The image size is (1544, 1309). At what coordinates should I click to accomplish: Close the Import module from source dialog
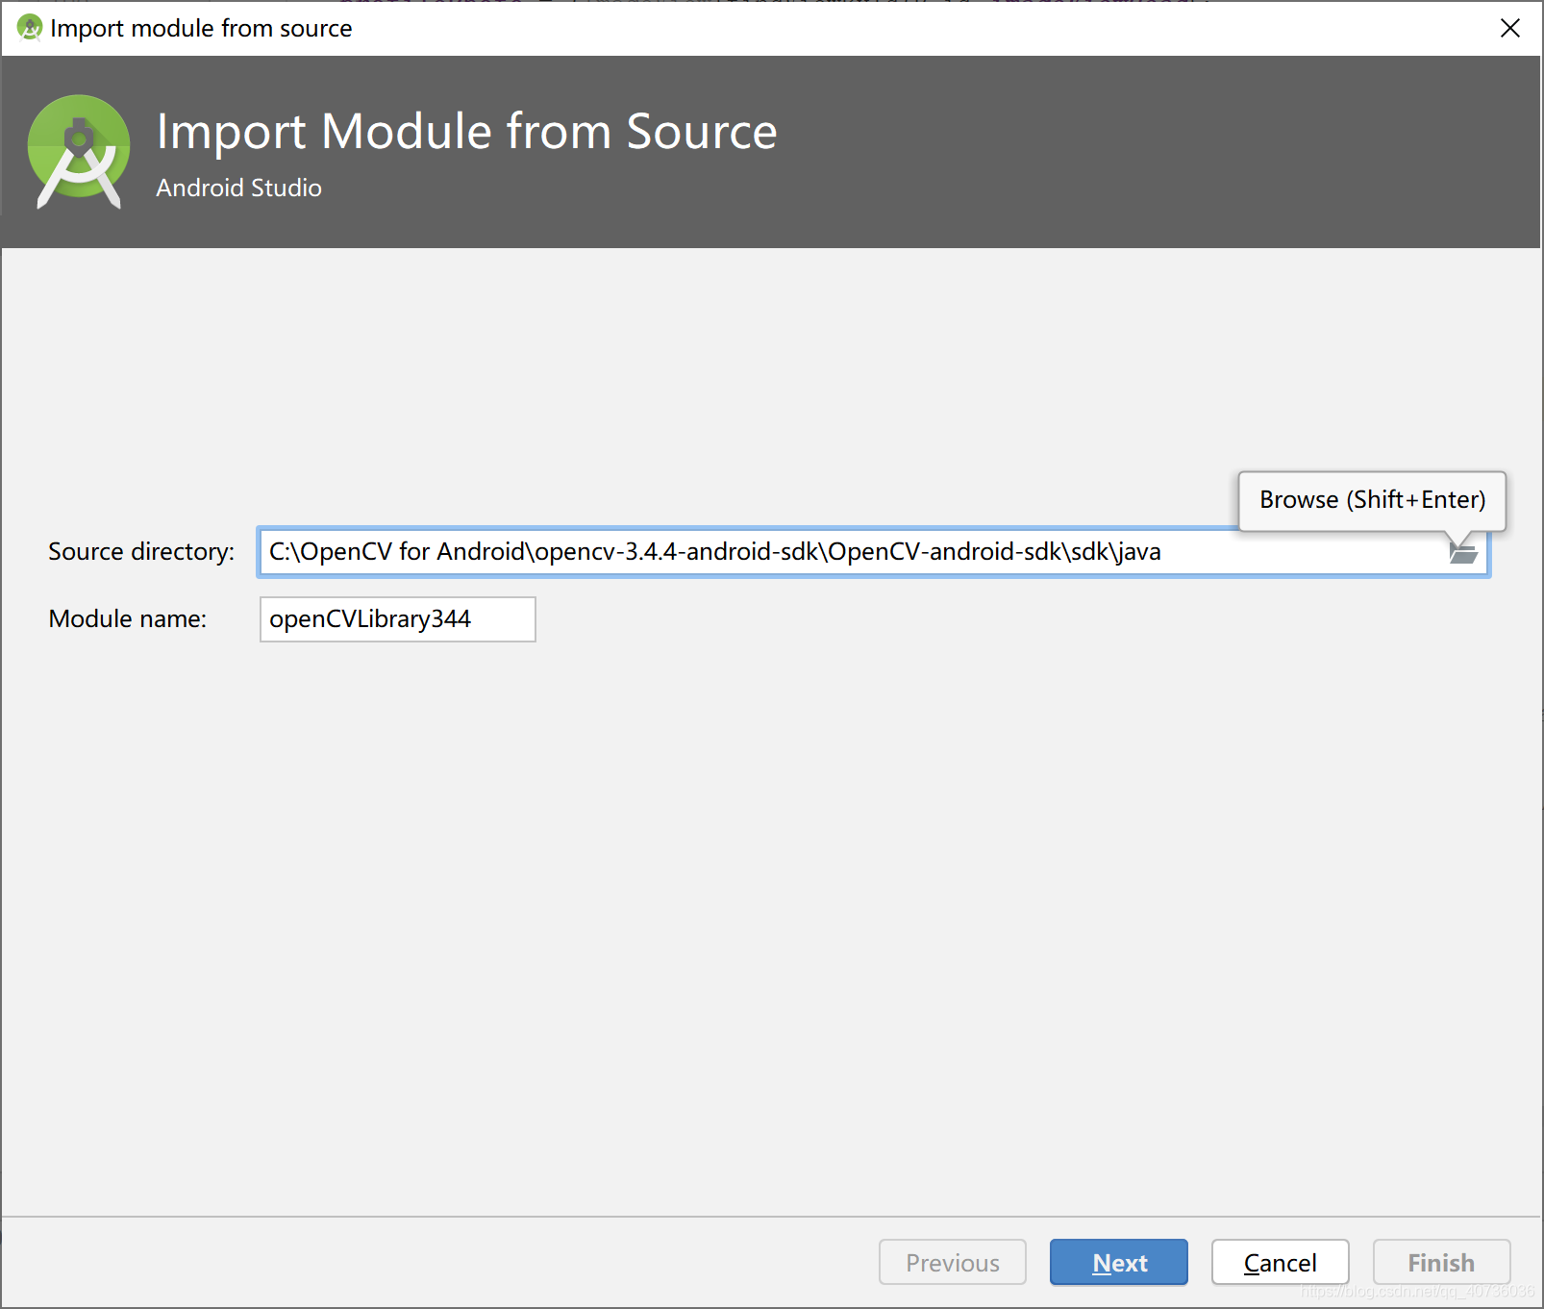click(x=1509, y=28)
